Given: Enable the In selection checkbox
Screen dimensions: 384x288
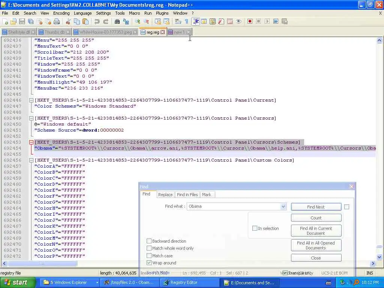Looking at the screenshot, I should coord(255,228).
